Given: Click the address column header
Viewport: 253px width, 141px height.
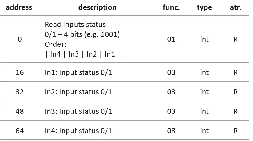Looking at the screenshot, I should pyautogui.click(x=19, y=7).
